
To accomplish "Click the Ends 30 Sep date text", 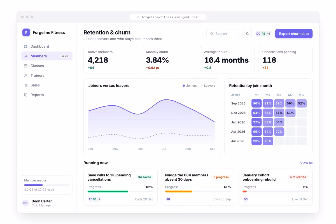I will [x=222, y=199].
